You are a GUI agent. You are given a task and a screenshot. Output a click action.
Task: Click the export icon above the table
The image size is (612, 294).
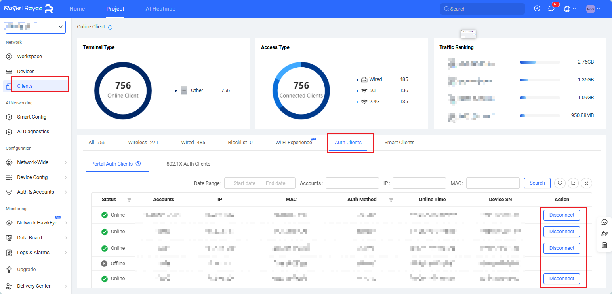click(573, 183)
